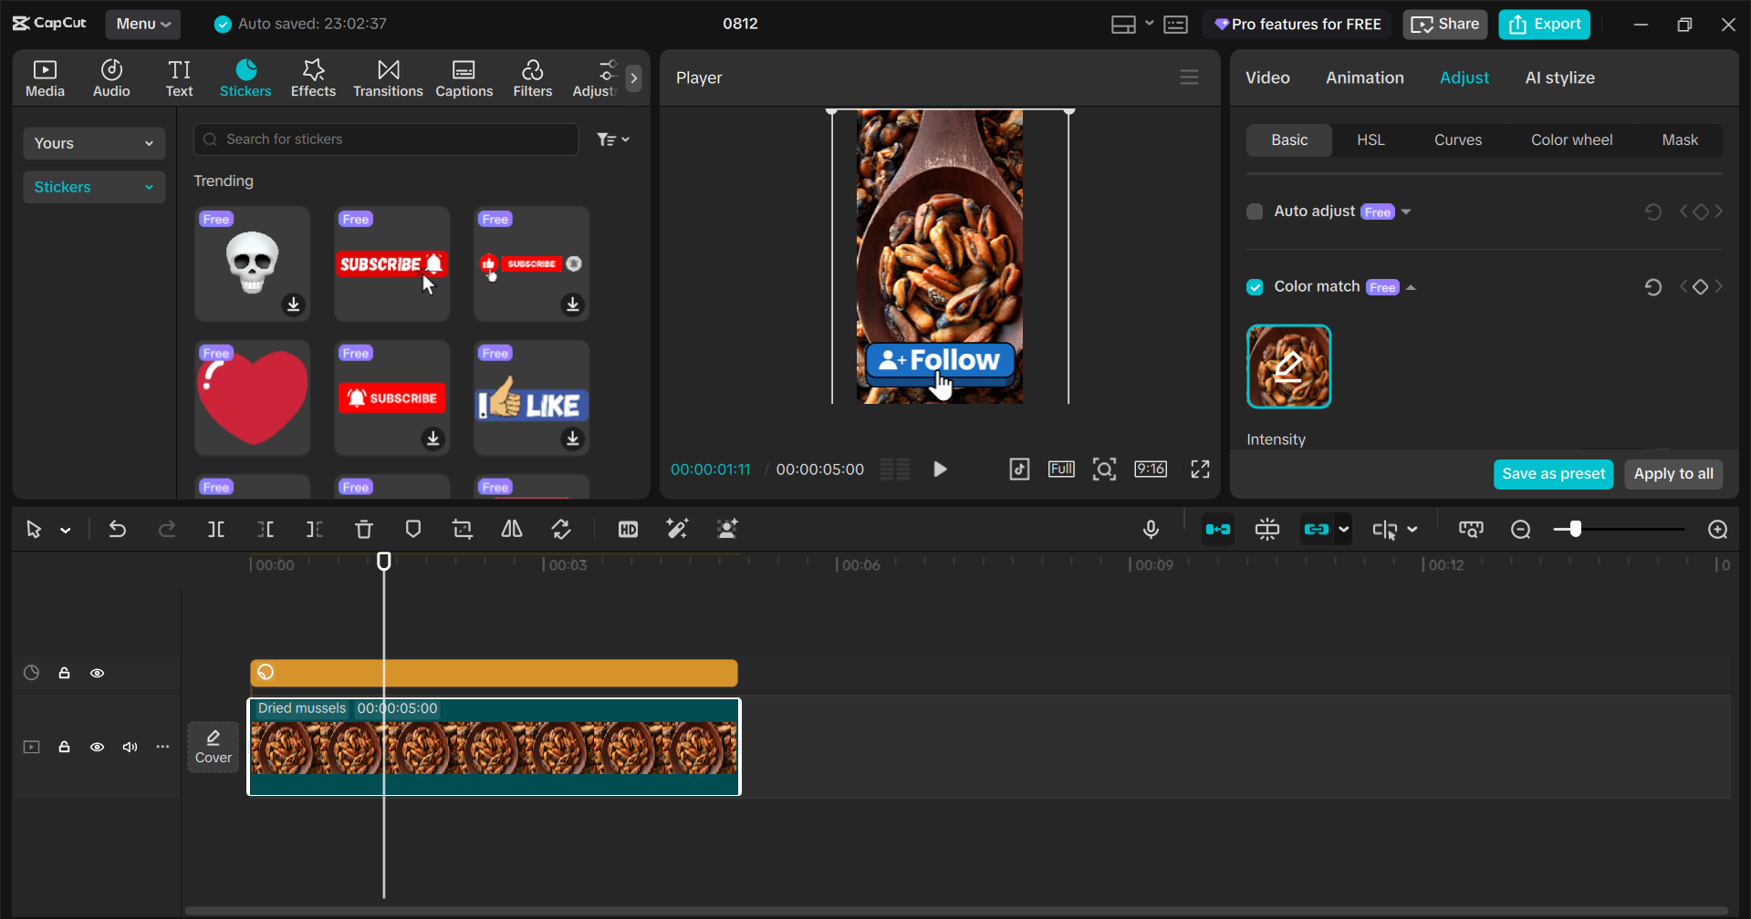The height and width of the screenshot is (919, 1751).
Task: Enable Auto adjust
Action: coord(1255,211)
